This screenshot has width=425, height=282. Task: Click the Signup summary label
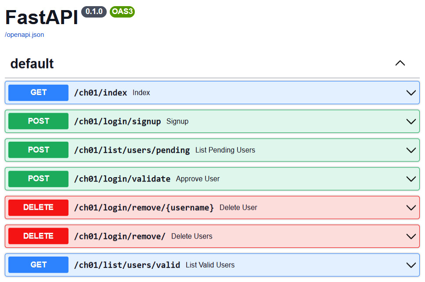pos(177,121)
